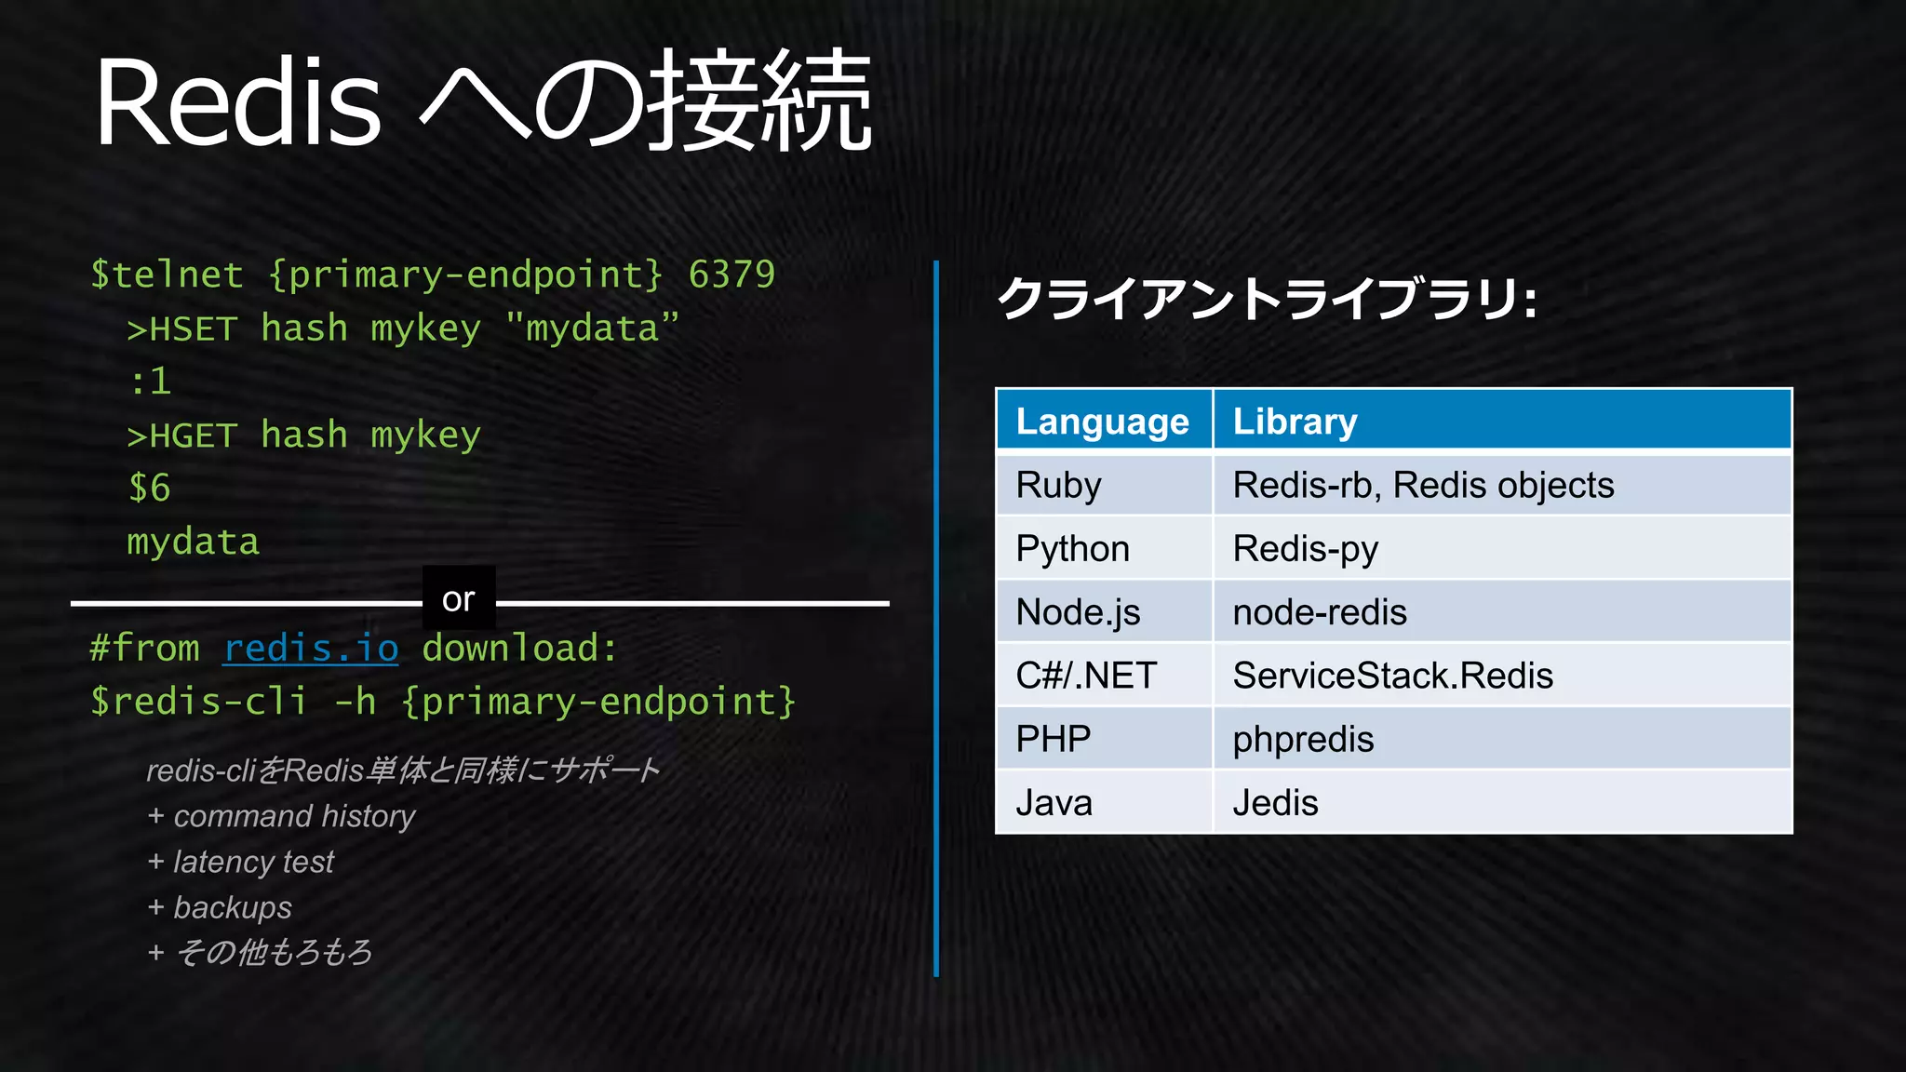Click the '>HGET hash mykey' command line
Viewport: 1906px width, 1072px height.
(x=303, y=435)
